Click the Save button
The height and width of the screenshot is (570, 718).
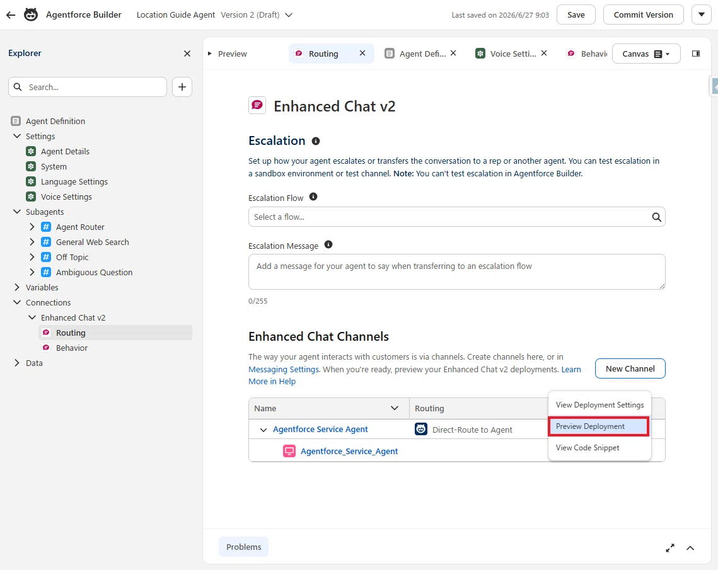tap(576, 14)
